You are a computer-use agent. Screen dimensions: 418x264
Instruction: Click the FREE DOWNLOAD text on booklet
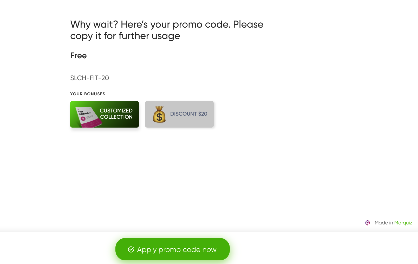pos(85,113)
